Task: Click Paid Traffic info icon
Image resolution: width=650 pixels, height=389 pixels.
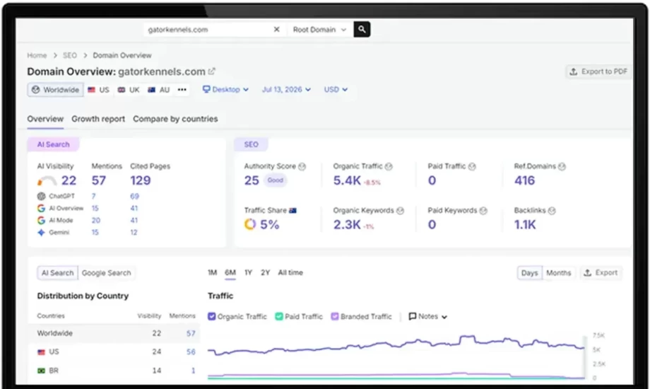Action: pos(472,166)
